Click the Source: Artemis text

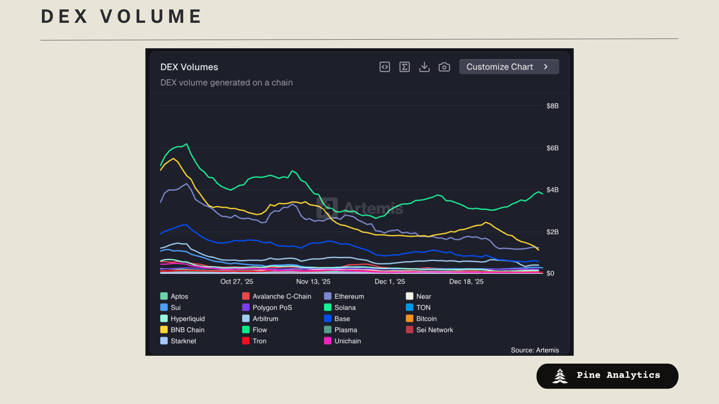534,350
